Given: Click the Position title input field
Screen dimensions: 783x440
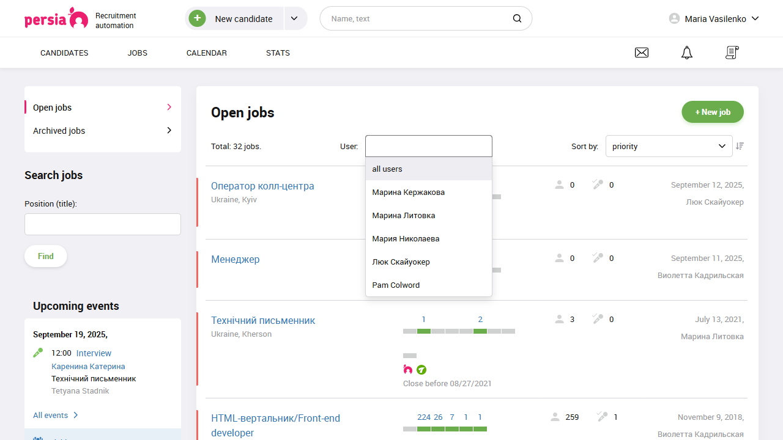Looking at the screenshot, I should 102,224.
